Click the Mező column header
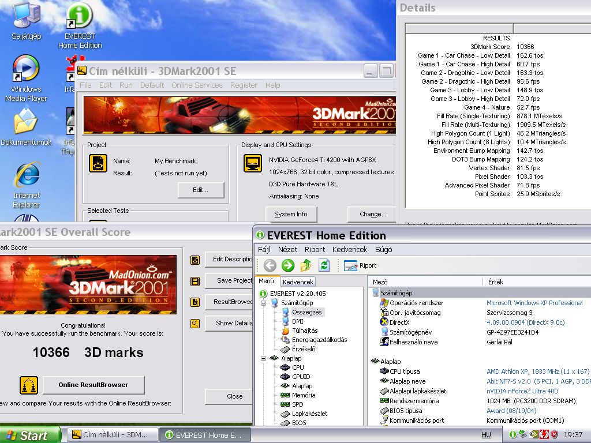The height and width of the screenshot is (443, 591). pyautogui.click(x=425, y=281)
